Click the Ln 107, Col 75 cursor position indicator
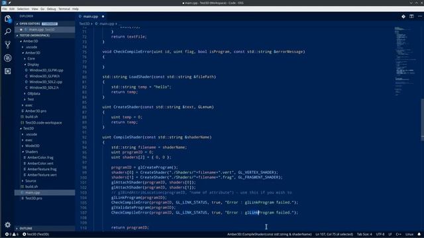The image size is (424, 238). (334, 234)
